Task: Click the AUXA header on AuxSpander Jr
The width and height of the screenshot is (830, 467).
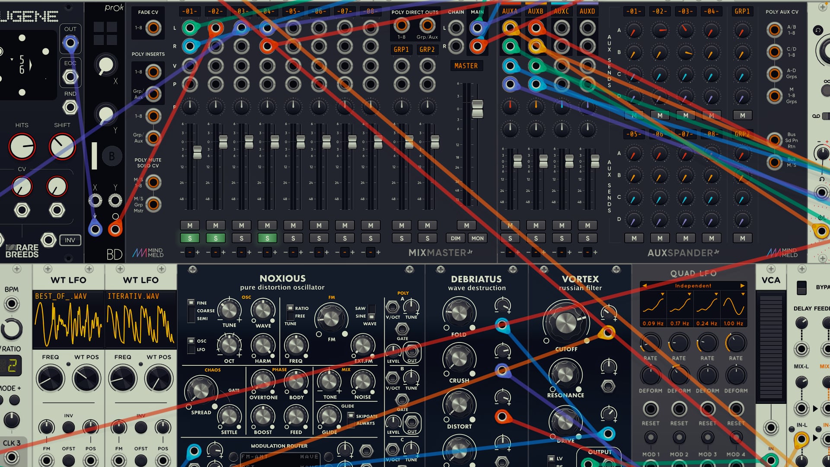Action: [x=510, y=11]
